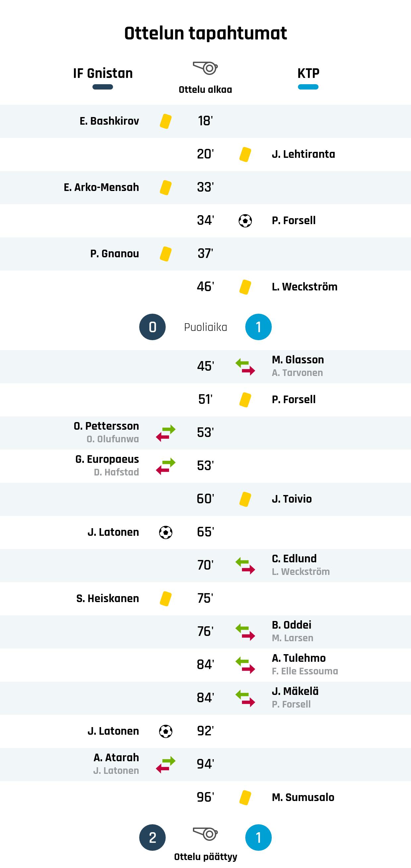Click M. Sumusalo's yellow card at 96'
The image size is (411, 868).
point(245,798)
